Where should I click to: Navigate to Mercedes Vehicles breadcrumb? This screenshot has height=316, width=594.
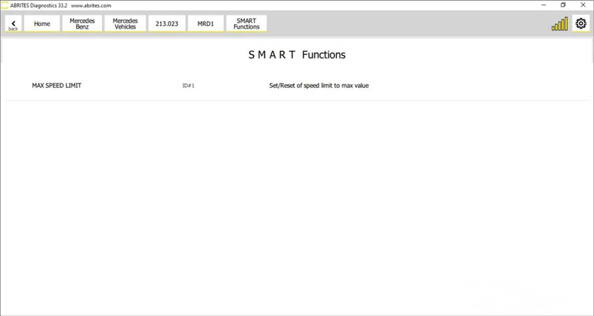[x=125, y=24]
